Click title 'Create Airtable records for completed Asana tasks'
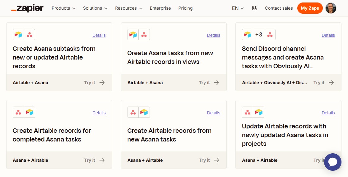The height and width of the screenshot is (177, 348). [52, 135]
